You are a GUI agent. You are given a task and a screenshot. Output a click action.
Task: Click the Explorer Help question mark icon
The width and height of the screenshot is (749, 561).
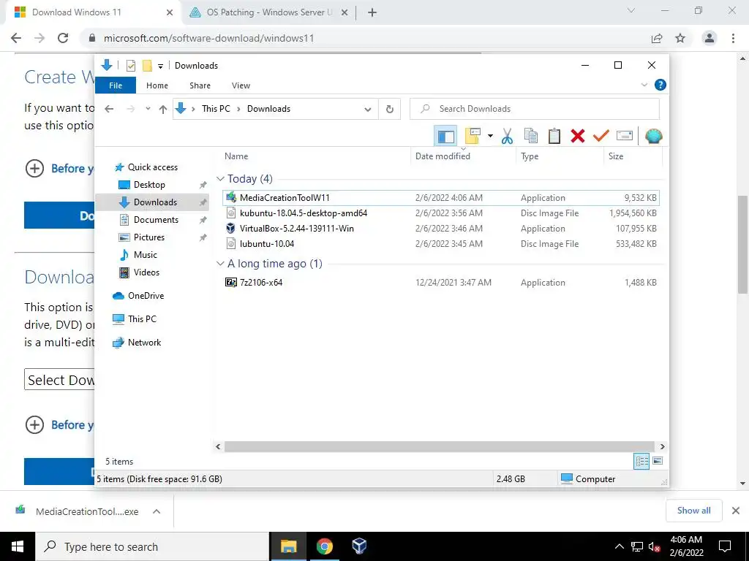pos(660,85)
